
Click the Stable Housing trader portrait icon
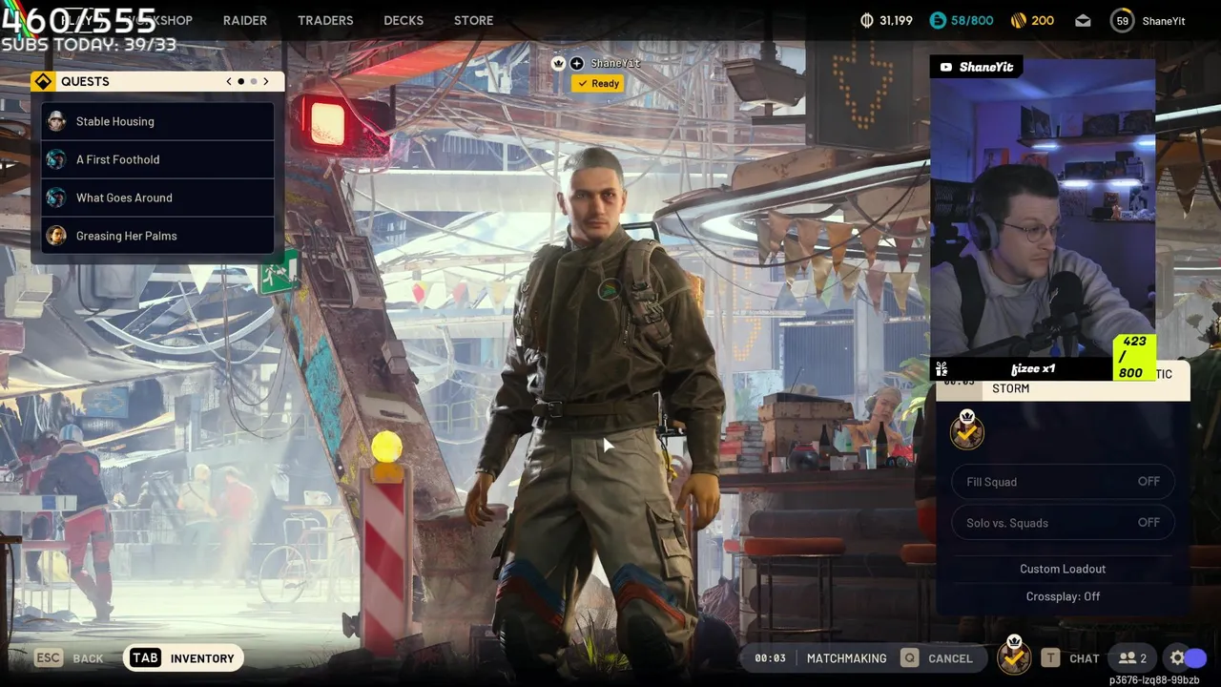pyautogui.click(x=56, y=121)
